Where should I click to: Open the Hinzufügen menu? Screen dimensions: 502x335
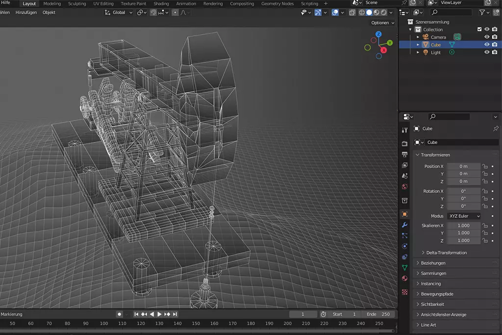coord(26,12)
